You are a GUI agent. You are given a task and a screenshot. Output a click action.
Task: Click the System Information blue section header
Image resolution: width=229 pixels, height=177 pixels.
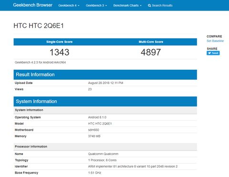tap(105, 102)
